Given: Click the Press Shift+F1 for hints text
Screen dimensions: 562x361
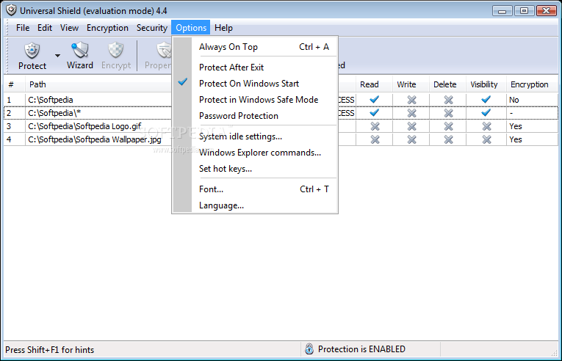Looking at the screenshot, I should tap(49, 350).
